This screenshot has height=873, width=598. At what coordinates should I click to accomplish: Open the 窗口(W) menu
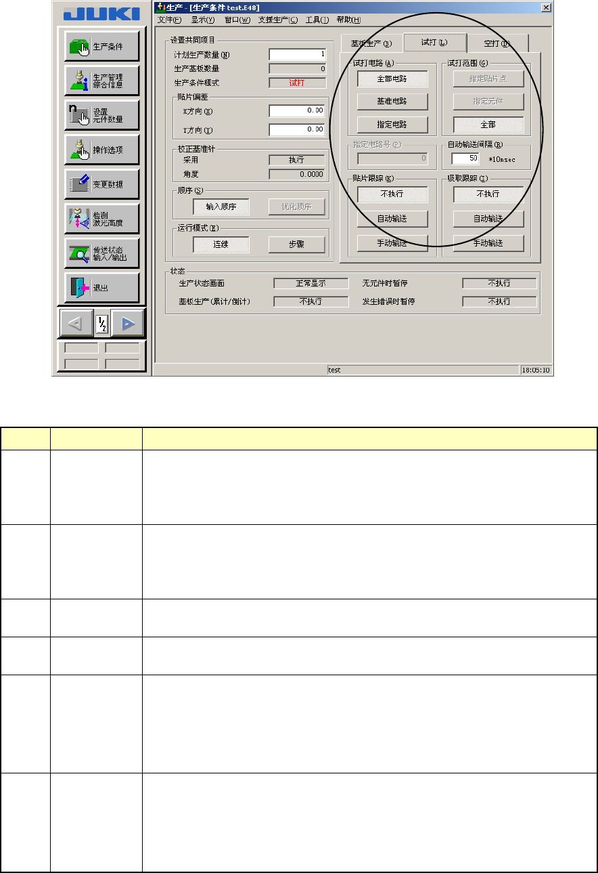point(237,20)
